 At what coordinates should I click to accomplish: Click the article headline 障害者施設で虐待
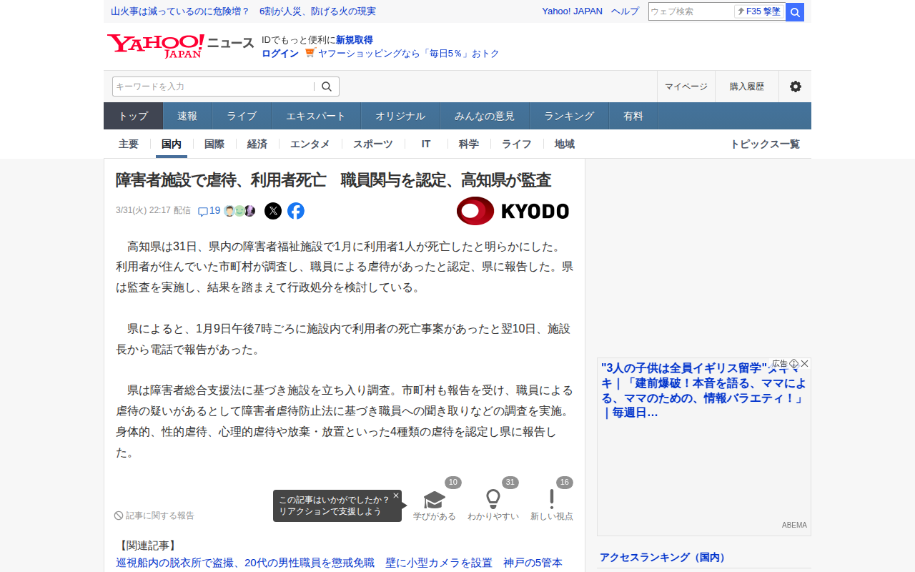[x=333, y=180]
